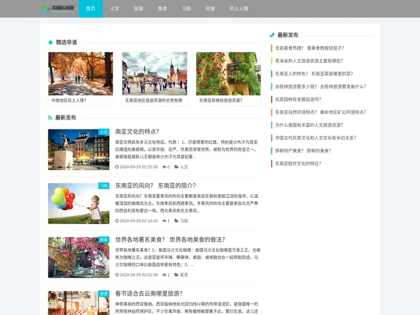Open sidebar link 东南亚稻作文化的特征?
This screenshot has height=315, width=420.
pos(298,164)
